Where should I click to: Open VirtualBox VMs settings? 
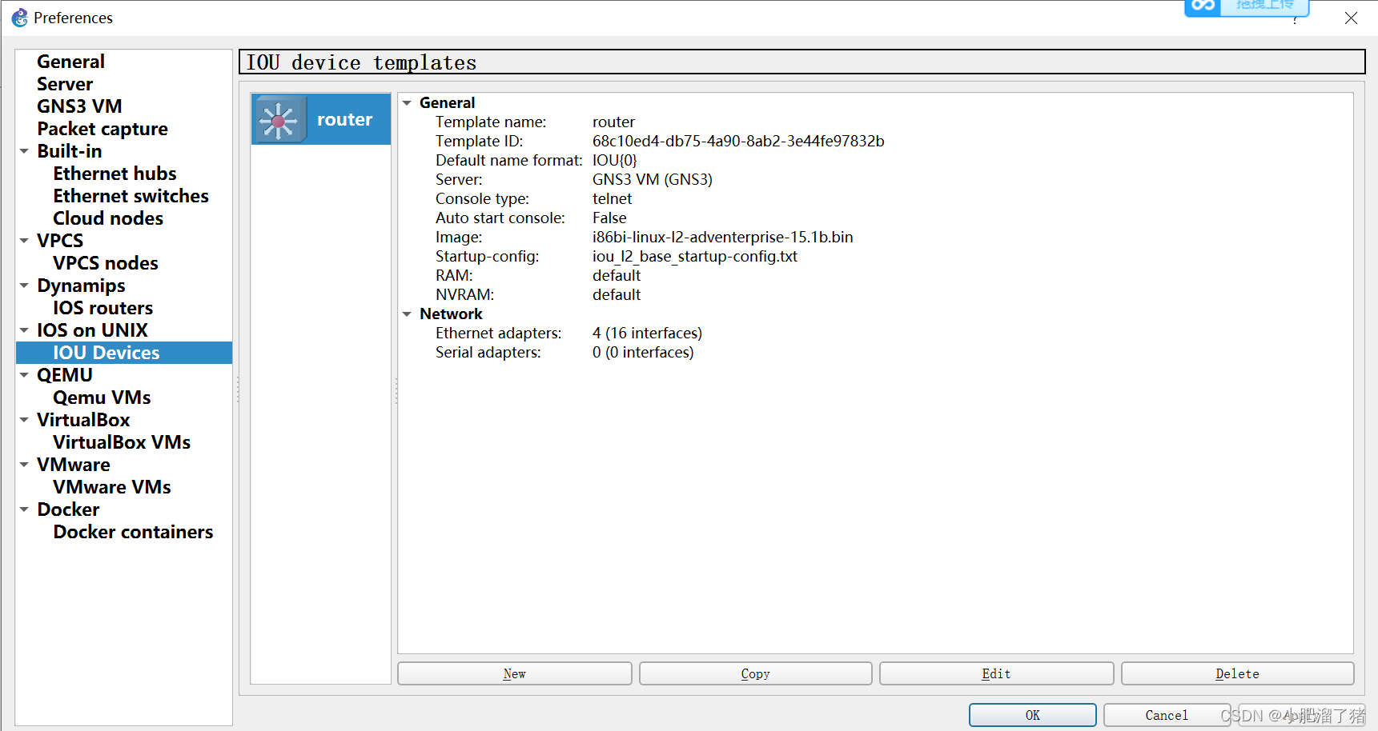click(x=122, y=442)
